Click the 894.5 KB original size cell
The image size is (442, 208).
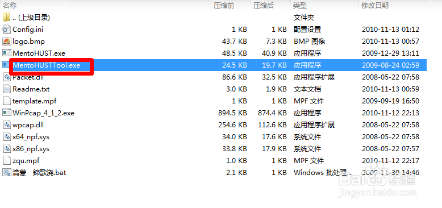click(232, 113)
